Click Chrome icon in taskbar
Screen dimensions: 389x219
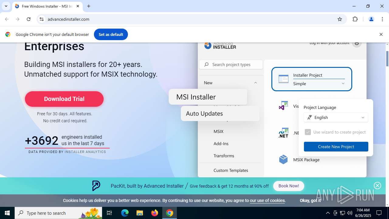[170, 213]
